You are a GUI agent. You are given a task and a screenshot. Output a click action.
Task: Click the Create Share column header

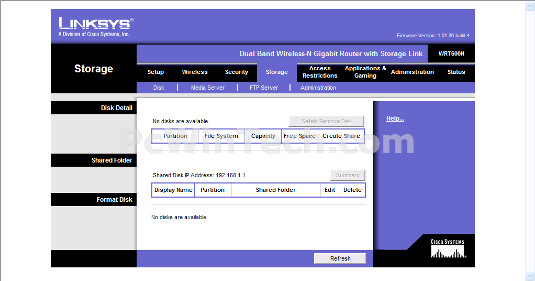coord(341,136)
